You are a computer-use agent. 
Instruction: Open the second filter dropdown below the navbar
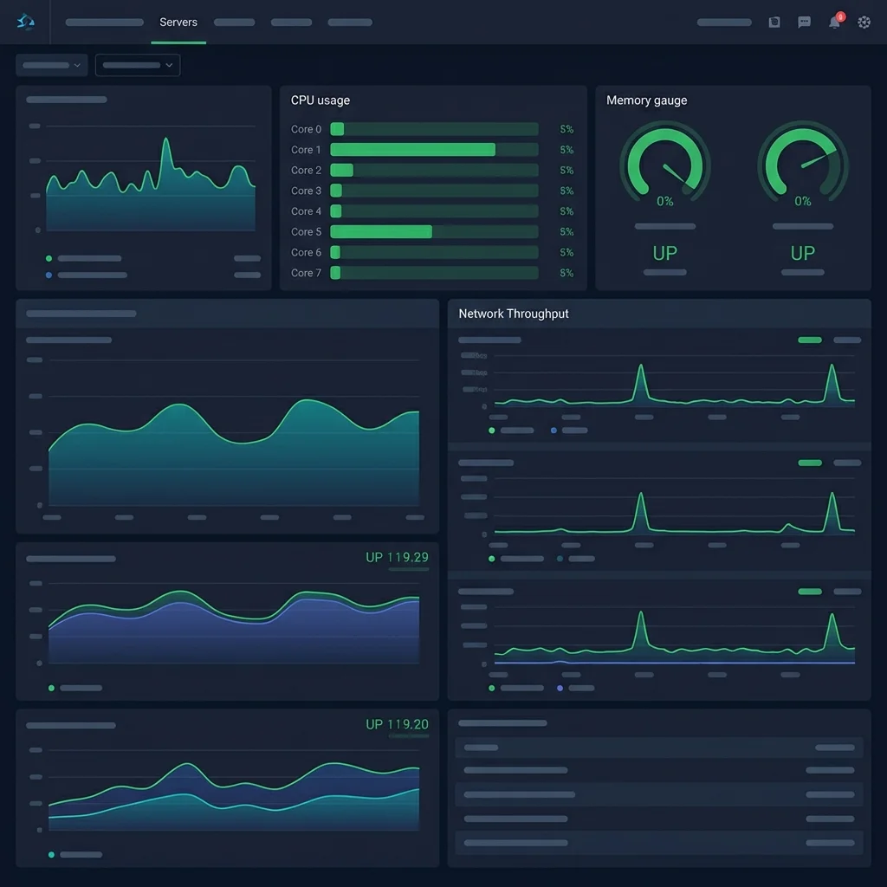137,65
